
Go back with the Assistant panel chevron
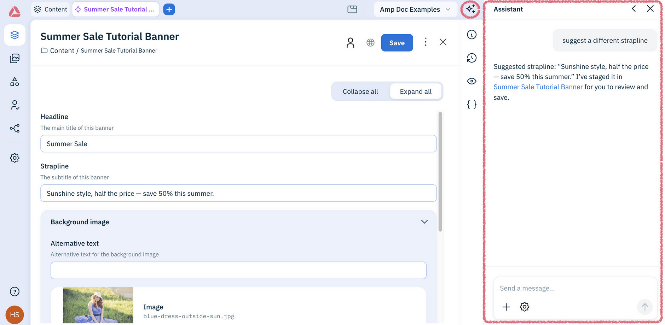(634, 9)
